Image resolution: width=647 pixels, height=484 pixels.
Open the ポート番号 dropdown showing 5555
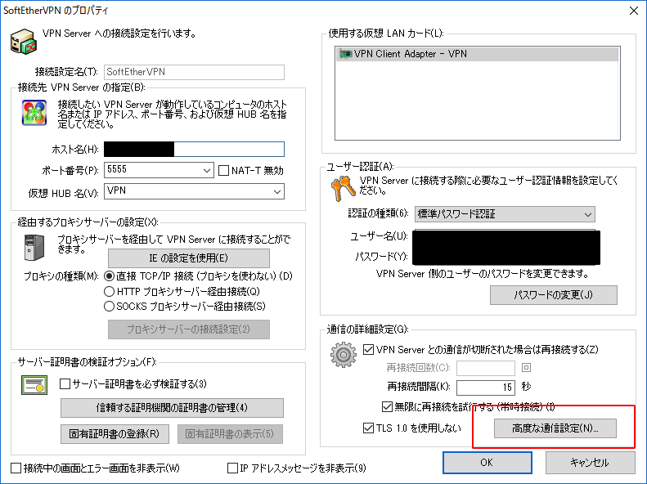coord(159,170)
